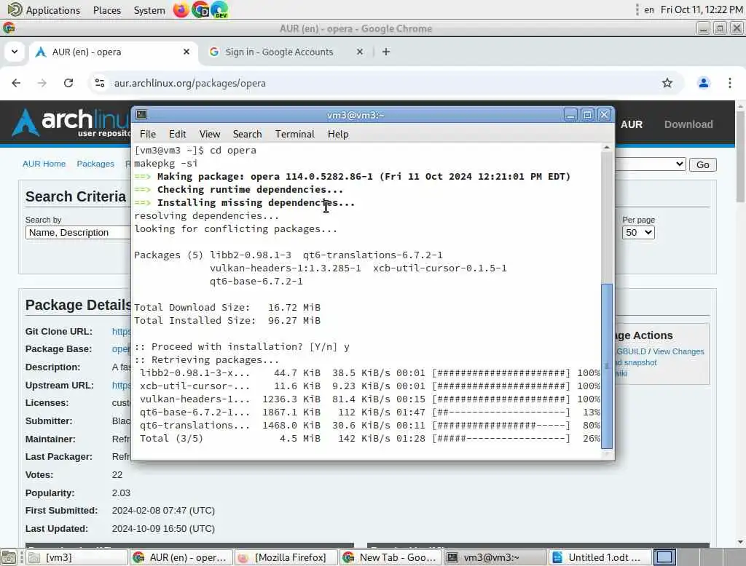The image size is (746, 566).
Task: Open the terminal File menu
Action: pyautogui.click(x=147, y=134)
